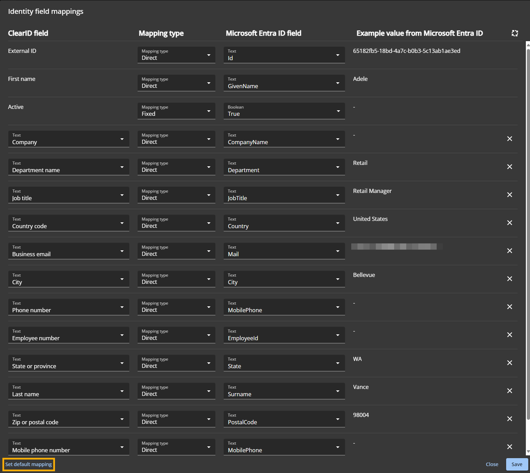Image resolution: width=530 pixels, height=473 pixels.
Task: Click the Close button
Action: 492,464
